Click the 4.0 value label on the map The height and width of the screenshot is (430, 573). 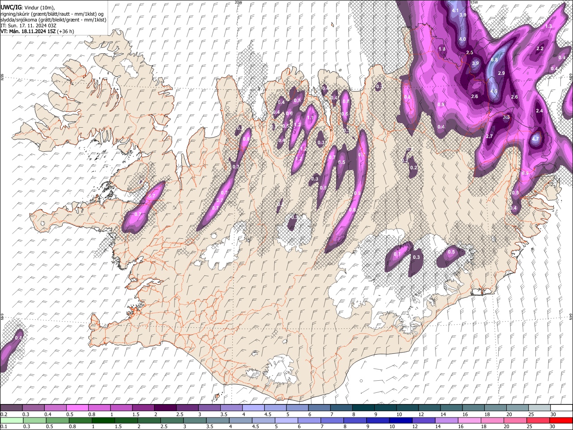tap(463, 39)
